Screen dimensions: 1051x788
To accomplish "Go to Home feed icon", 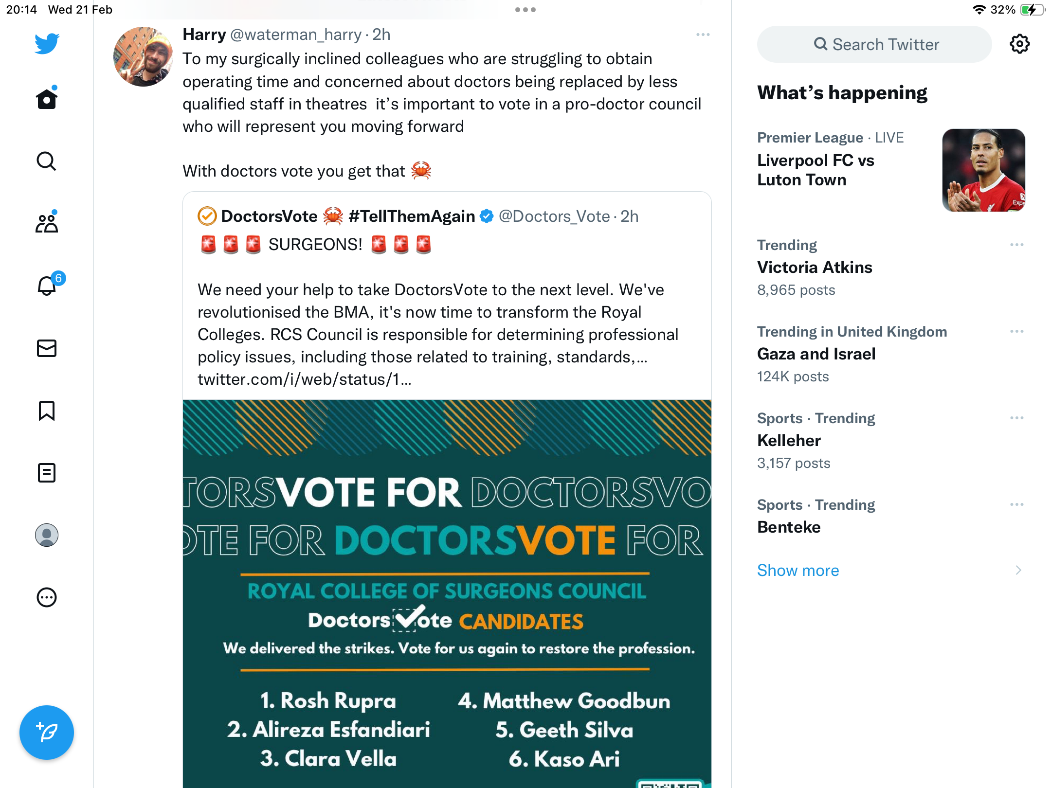I will [47, 99].
